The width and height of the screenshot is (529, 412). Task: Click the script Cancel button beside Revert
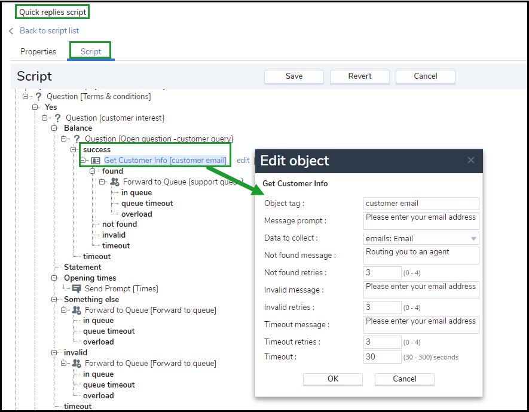pyautogui.click(x=426, y=76)
